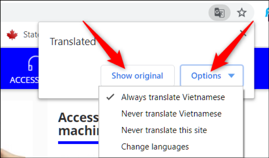Click the Translated title in popup

73,42
